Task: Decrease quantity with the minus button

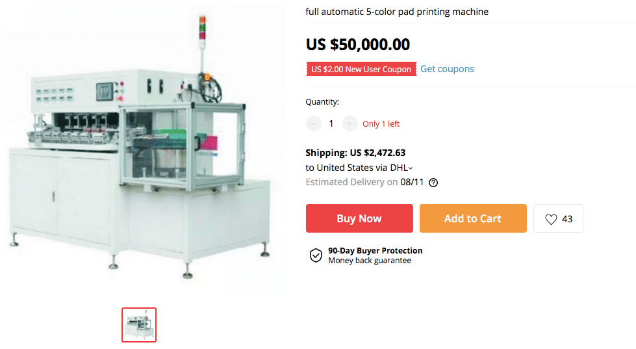Action: click(x=314, y=123)
